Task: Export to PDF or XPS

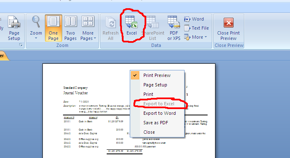Action: 174,28
